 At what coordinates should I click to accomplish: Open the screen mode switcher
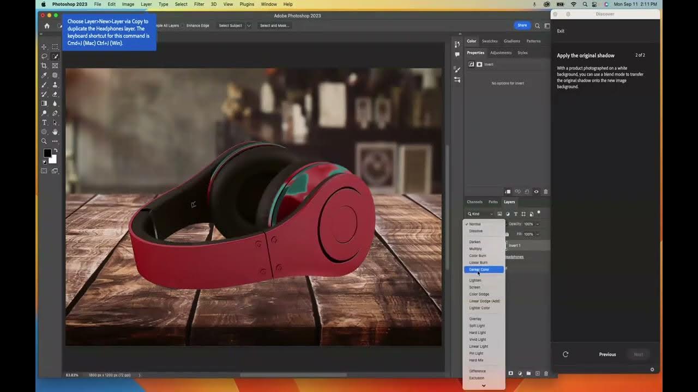55,171
